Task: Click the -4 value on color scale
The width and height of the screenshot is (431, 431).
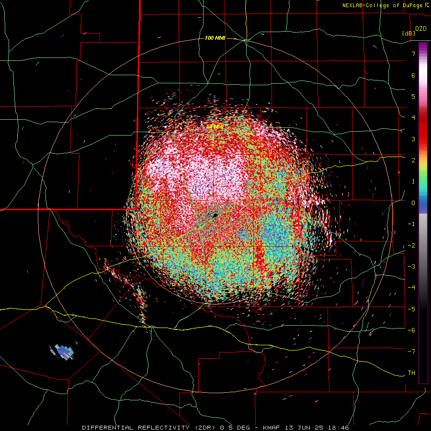Action: 411,288
